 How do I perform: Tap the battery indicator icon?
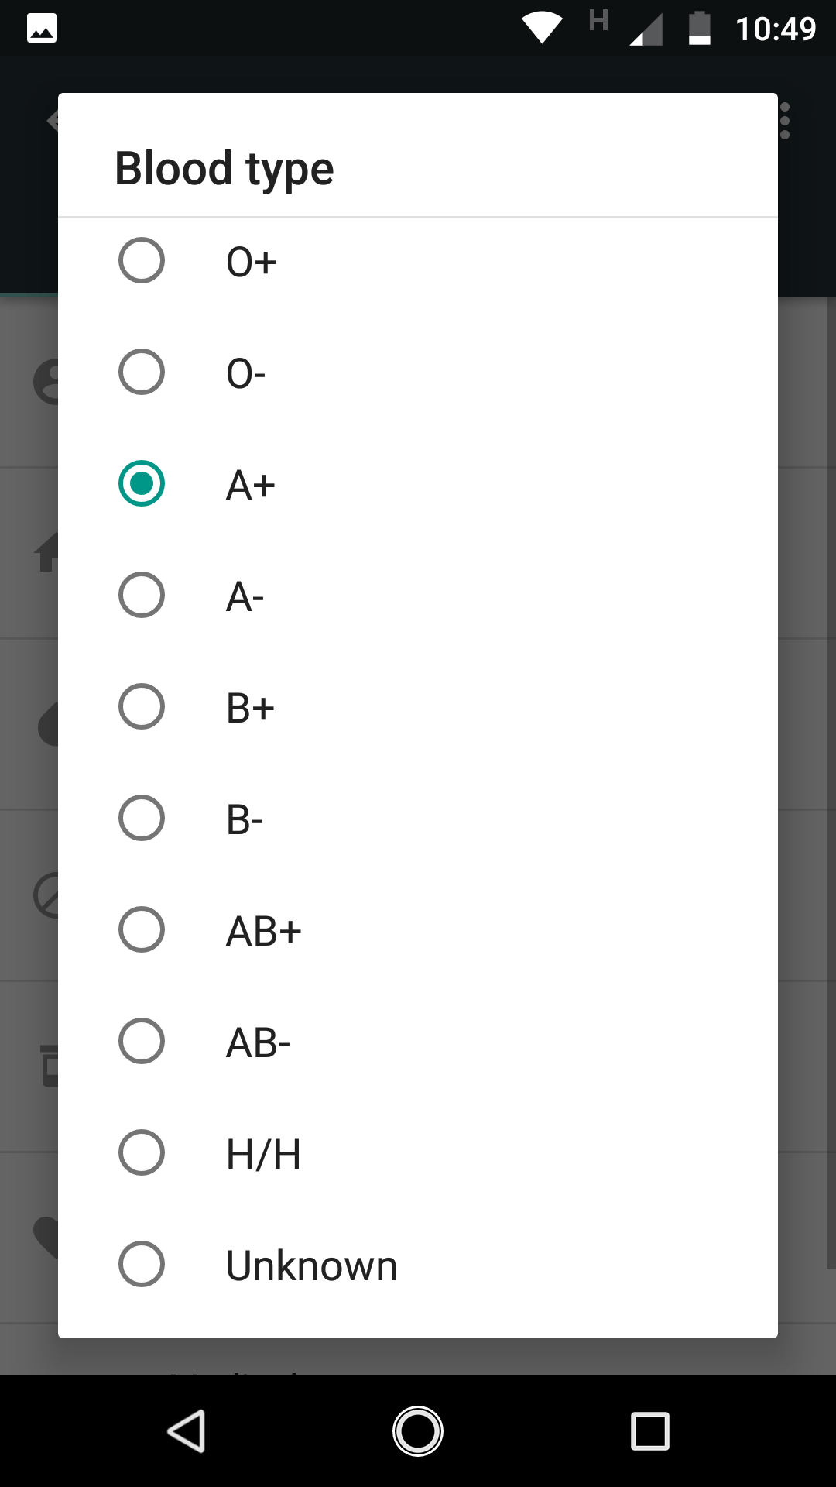coord(700,28)
